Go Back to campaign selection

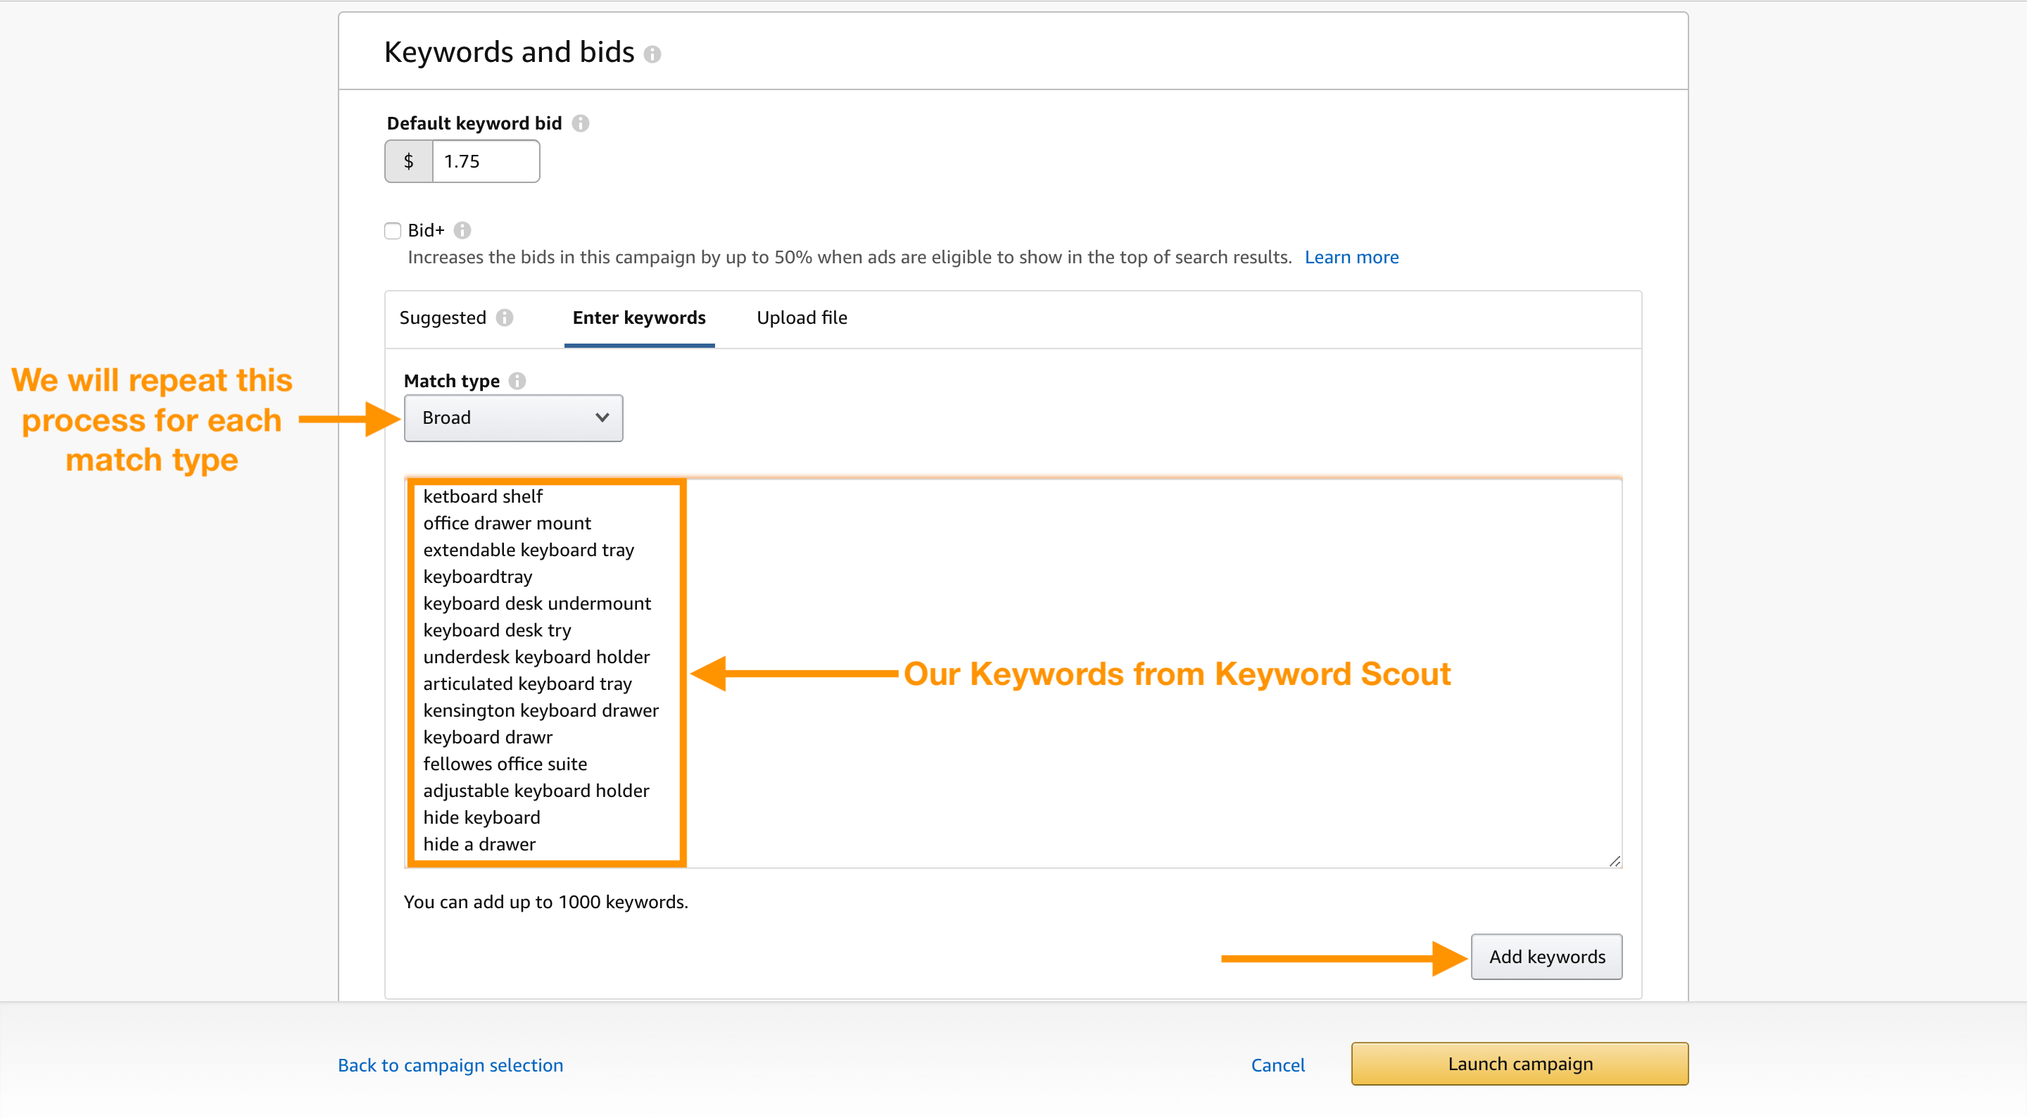[x=450, y=1065]
